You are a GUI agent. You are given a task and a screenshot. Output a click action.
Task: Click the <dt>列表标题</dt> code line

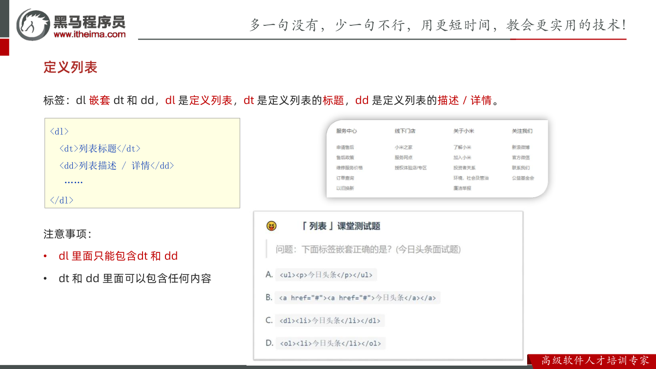[100, 148]
